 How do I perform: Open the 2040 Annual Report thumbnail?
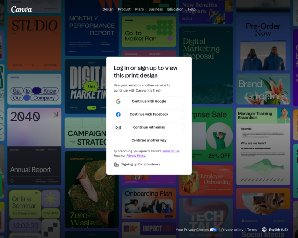[34, 146]
